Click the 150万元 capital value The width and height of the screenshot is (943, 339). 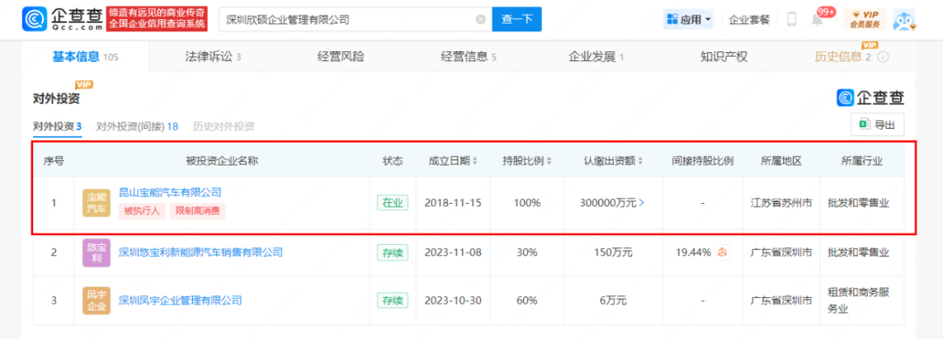[x=612, y=252]
